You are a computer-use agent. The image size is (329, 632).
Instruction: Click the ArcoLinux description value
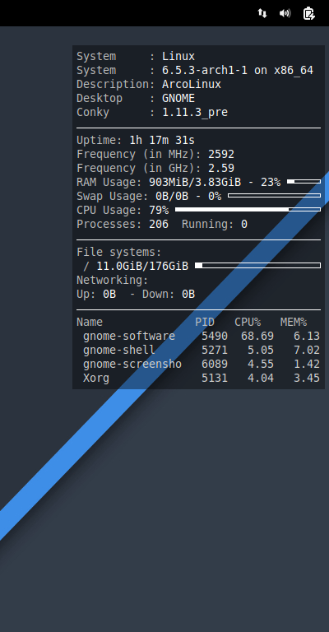[x=192, y=84]
